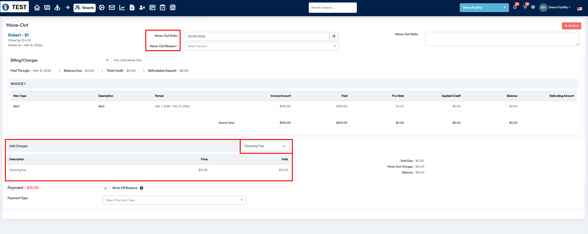This screenshot has height=234, width=588.
Task: Select the Tenants tab in navbar
Action: [x=85, y=8]
